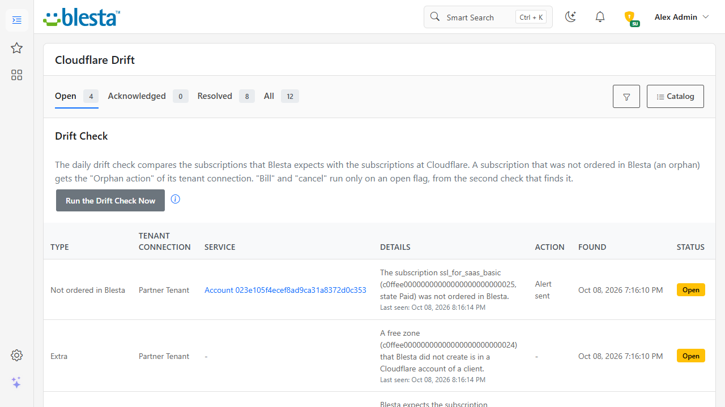Select the 'Not ordered in Blesta' type cell
Viewport: 725px width, 407px height.
[88, 290]
